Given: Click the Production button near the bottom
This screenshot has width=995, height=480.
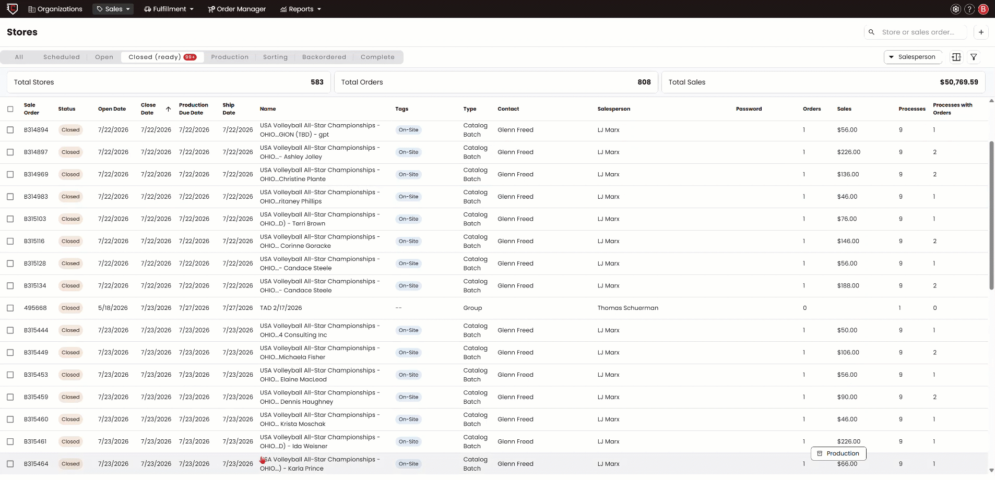Looking at the screenshot, I should point(838,453).
